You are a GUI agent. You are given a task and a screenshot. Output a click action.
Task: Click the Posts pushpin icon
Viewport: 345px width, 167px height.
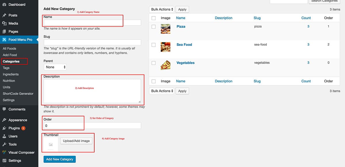tap(4, 15)
